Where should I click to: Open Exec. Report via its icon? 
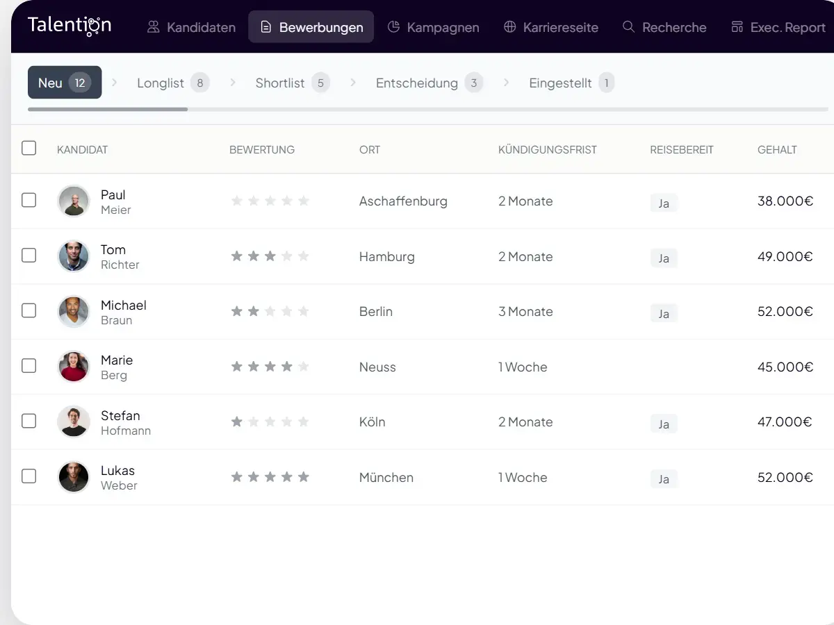pos(738,27)
